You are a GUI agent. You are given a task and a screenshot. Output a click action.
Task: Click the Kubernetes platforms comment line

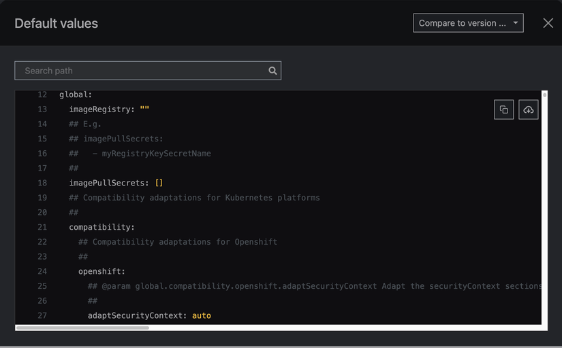[194, 197]
